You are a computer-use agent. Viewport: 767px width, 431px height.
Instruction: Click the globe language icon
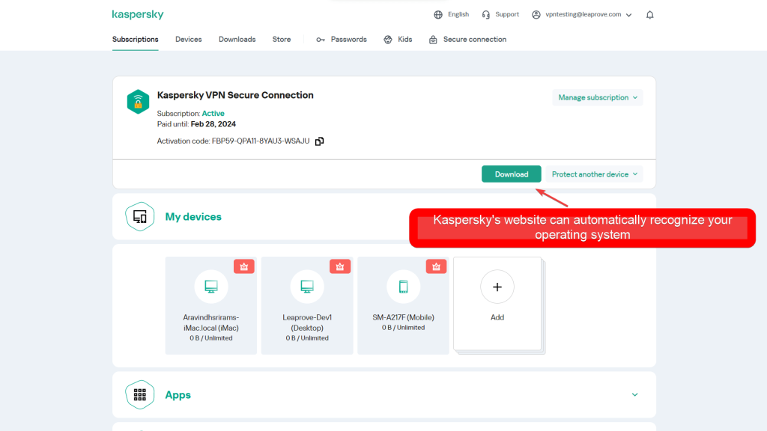pyautogui.click(x=437, y=15)
